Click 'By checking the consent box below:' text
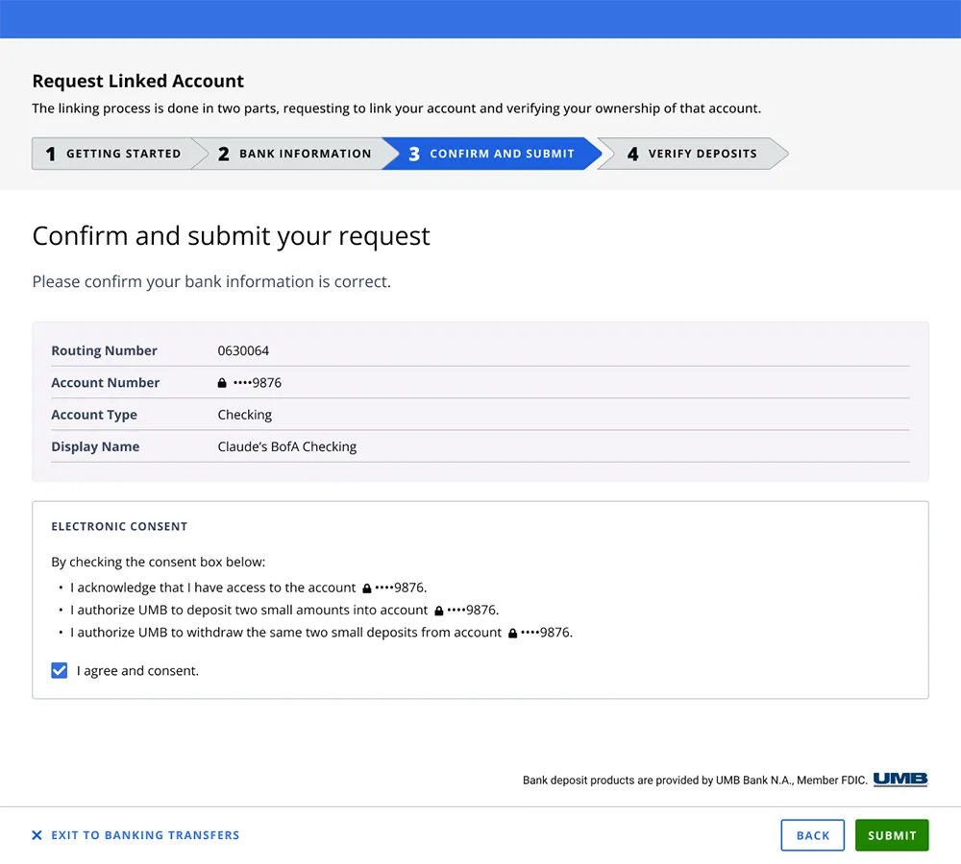Image resolution: width=961 pixels, height=864 pixels. click(159, 563)
